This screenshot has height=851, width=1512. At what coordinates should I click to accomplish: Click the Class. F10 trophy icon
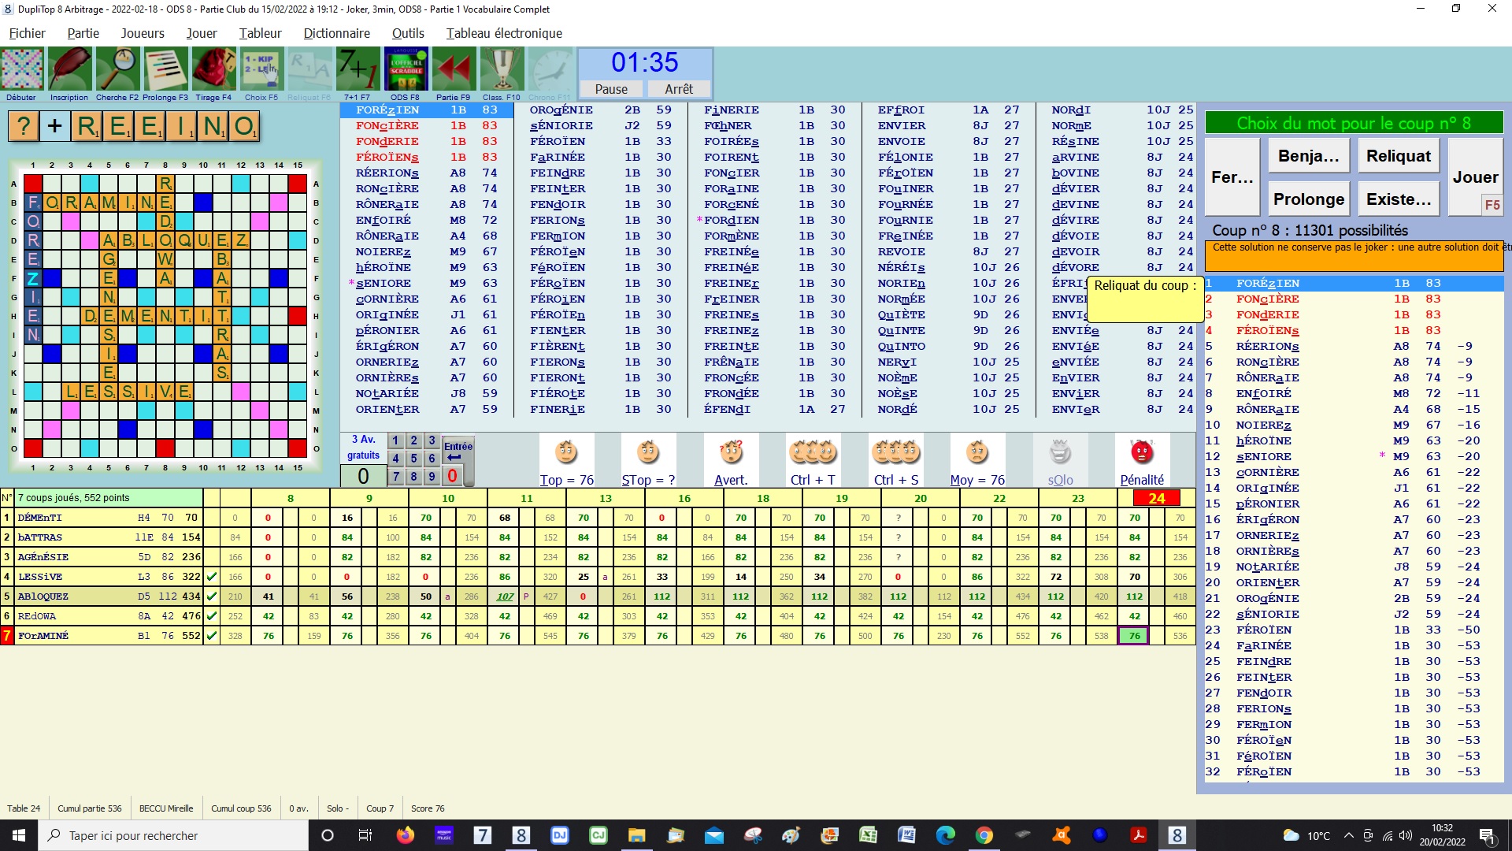(x=502, y=70)
